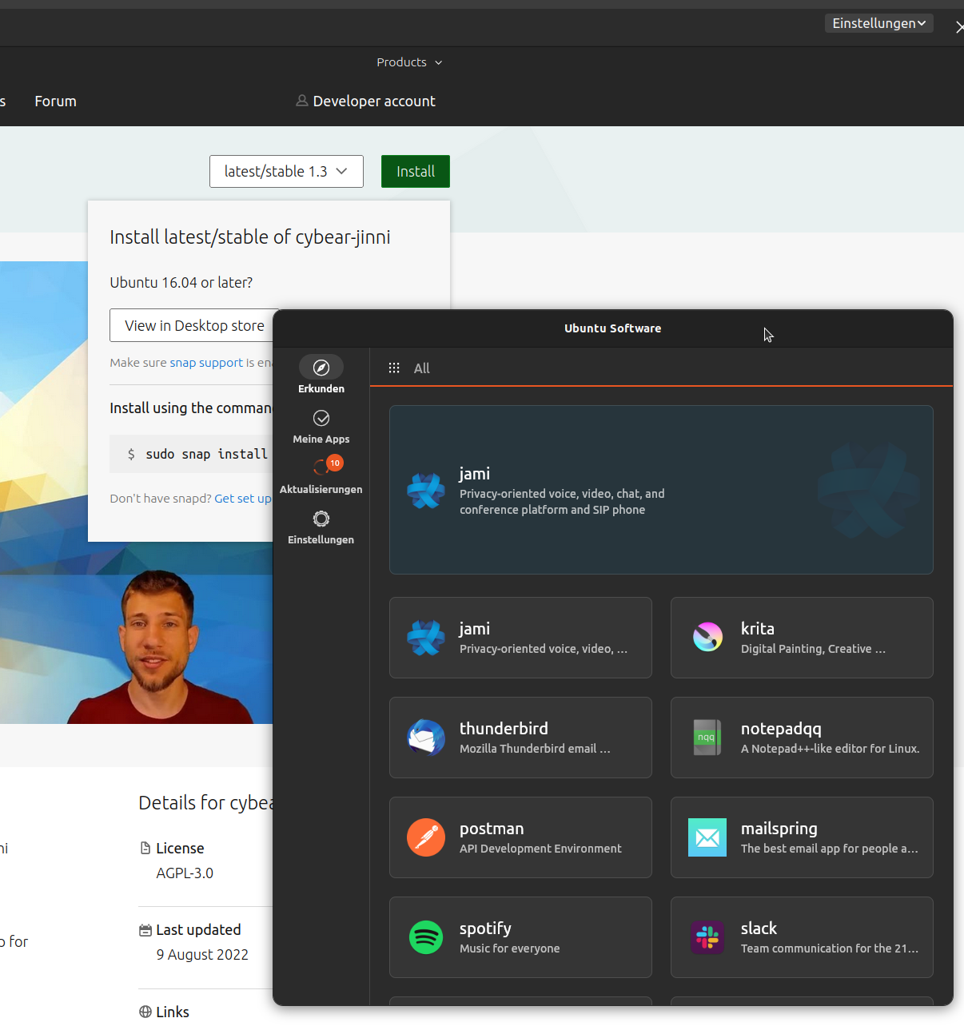The height and width of the screenshot is (1026, 964).
Task: Click A Notepad++-like editor description
Action: point(830,749)
